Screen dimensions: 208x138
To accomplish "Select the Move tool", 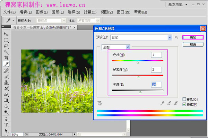I will 6,34.
